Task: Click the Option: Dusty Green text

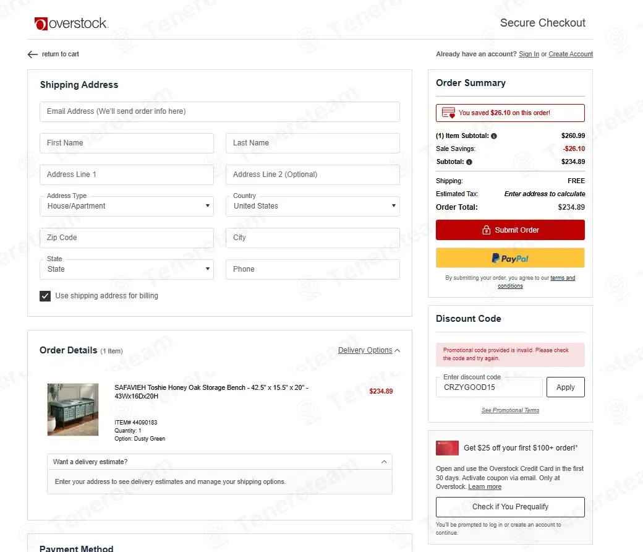Action: click(140, 439)
